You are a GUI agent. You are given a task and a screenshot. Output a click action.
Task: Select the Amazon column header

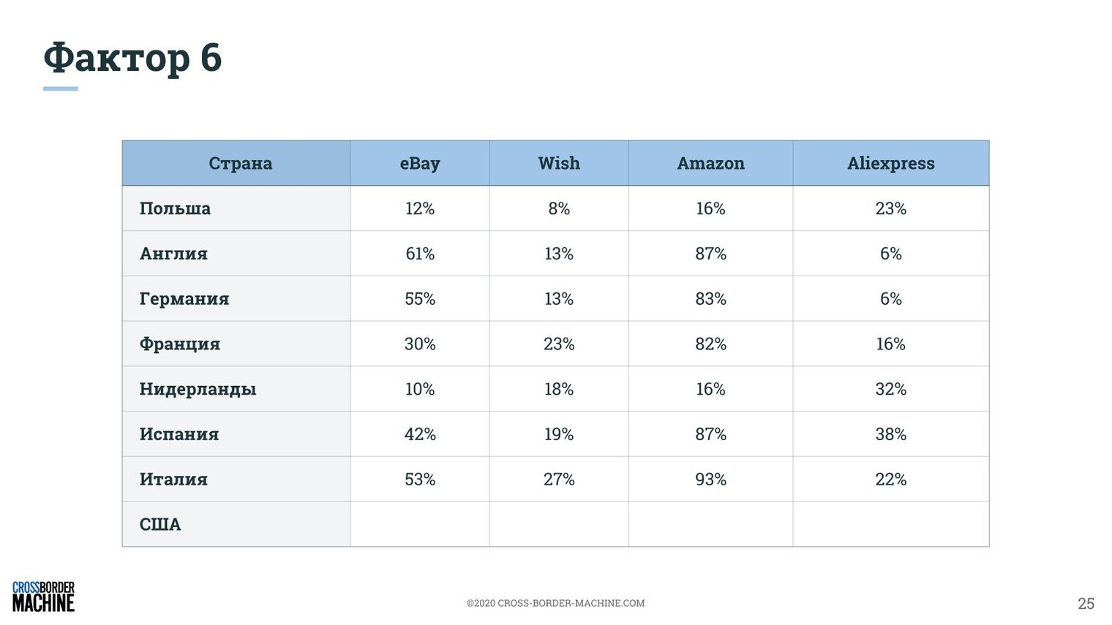[x=710, y=163]
